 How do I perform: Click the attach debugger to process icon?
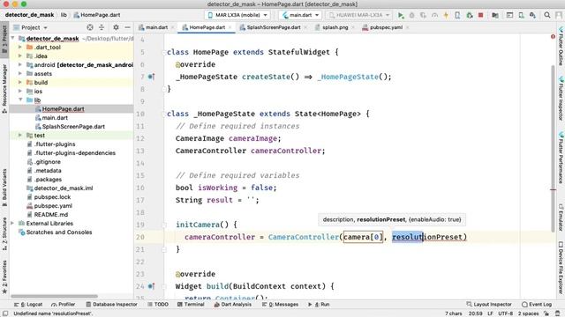point(469,15)
